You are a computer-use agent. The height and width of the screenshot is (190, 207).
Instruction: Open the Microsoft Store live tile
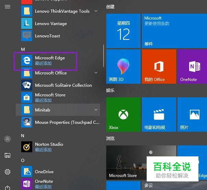coord(141,163)
